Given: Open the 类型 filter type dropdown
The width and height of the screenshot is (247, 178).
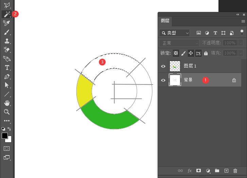Looking at the screenshot, I should pos(175,33).
